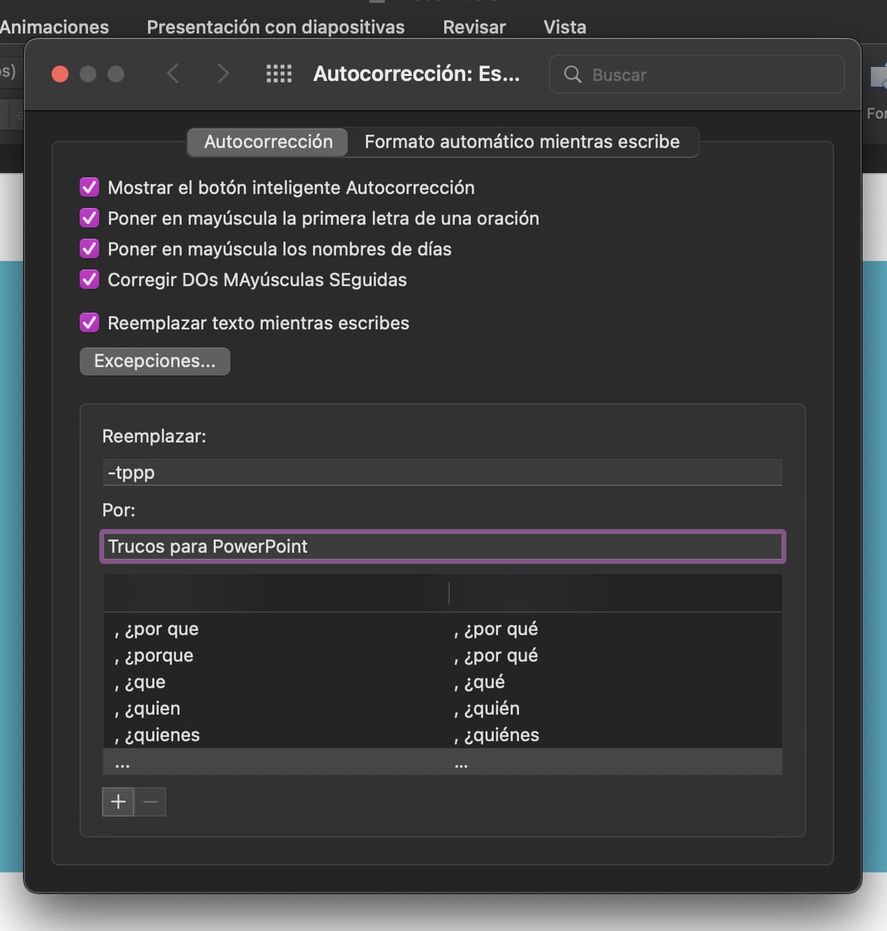Disable capitalizing first letter of sentence
887x931 pixels.
coord(89,218)
